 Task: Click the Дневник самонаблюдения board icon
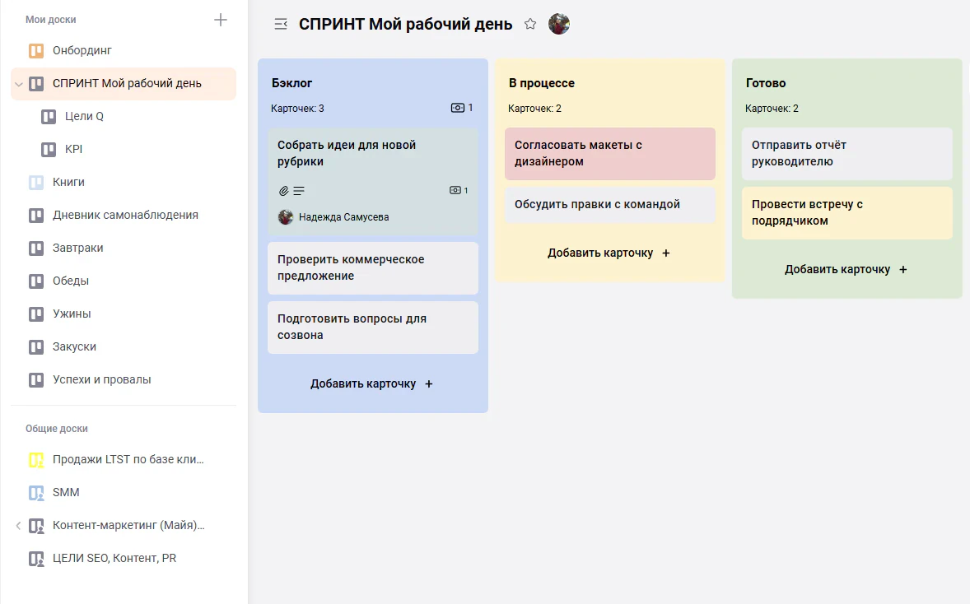[36, 215]
